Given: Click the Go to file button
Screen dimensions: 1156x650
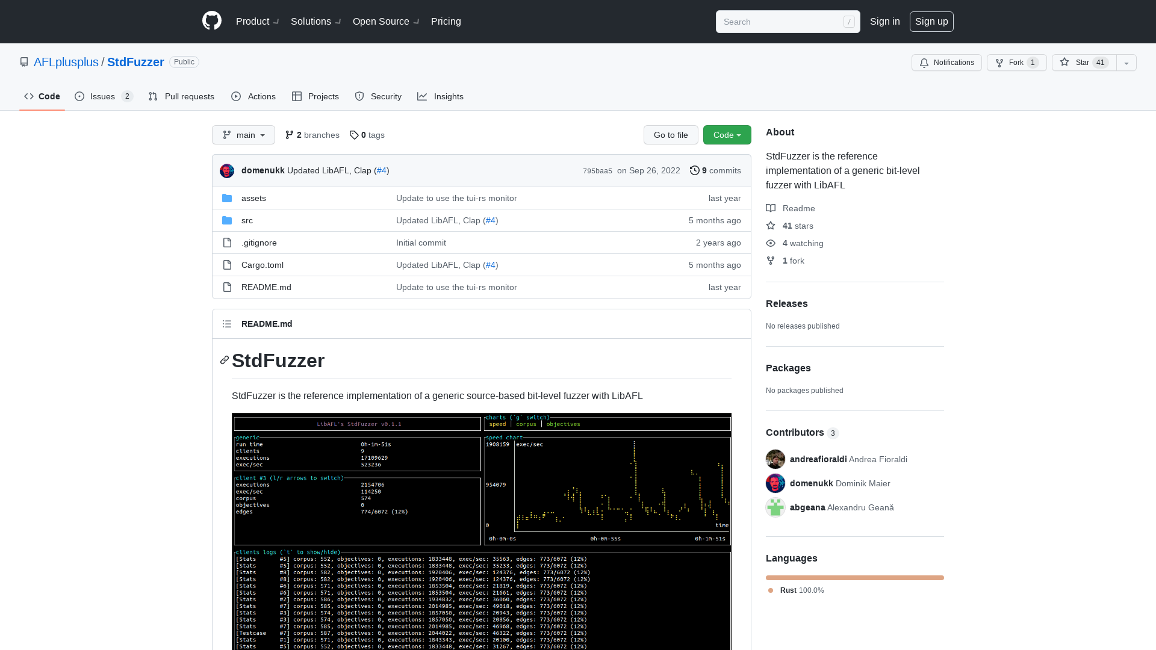Looking at the screenshot, I should pyautogui.click(x=671, y=135).
